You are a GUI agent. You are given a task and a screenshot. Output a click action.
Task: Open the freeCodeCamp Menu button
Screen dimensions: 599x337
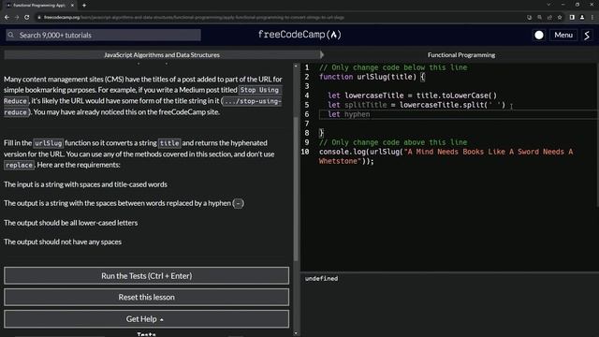tap(563, 35)
